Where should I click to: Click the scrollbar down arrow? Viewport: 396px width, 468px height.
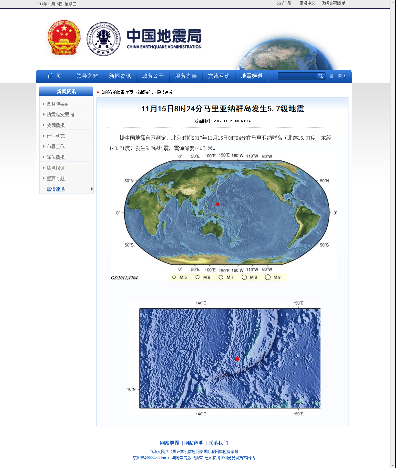(393, 465)
